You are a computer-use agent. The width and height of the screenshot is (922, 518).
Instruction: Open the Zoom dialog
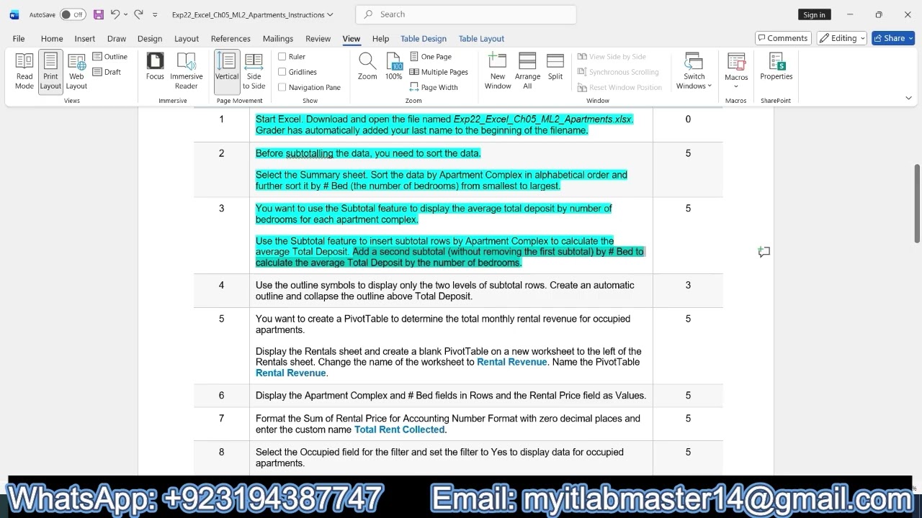point(367,66)
